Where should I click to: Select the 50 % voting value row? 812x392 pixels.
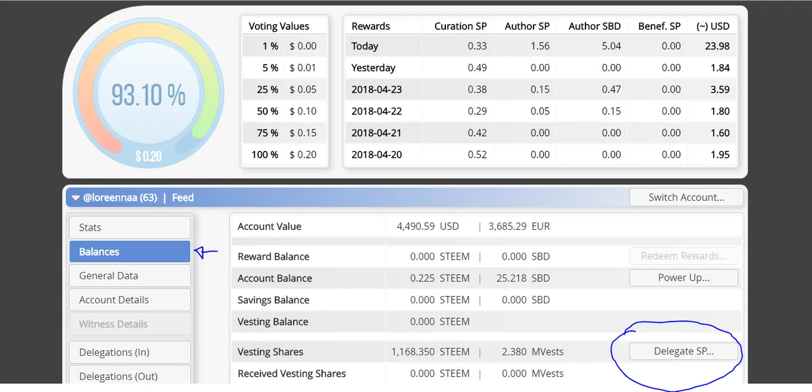coord(284,111)
